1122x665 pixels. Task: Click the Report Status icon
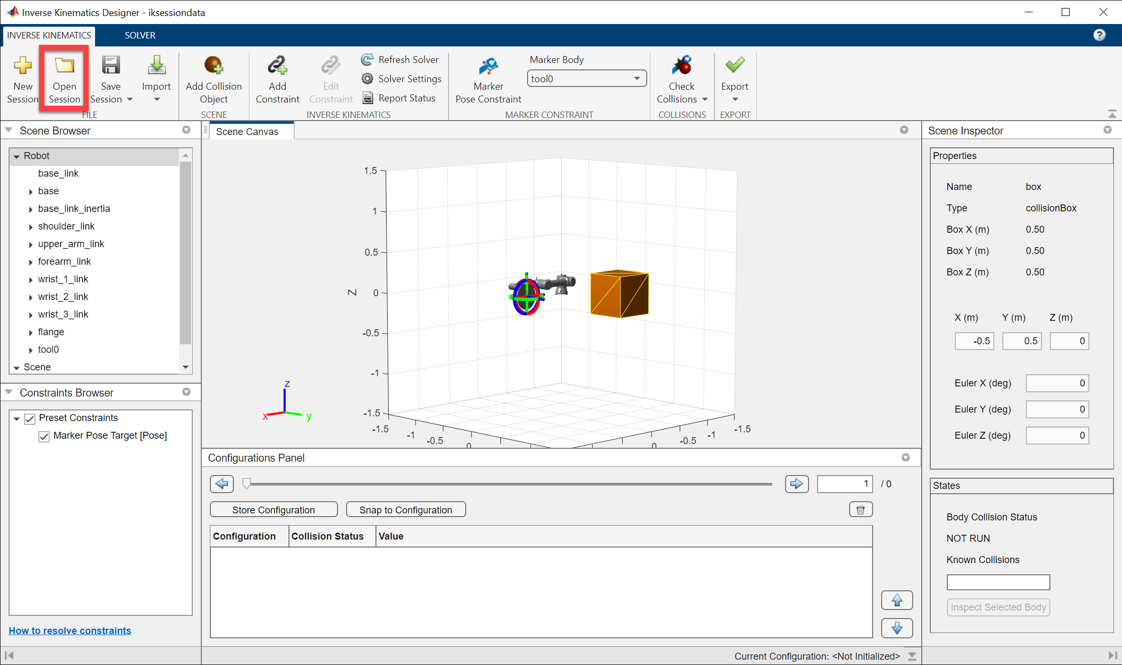[367, 98]
